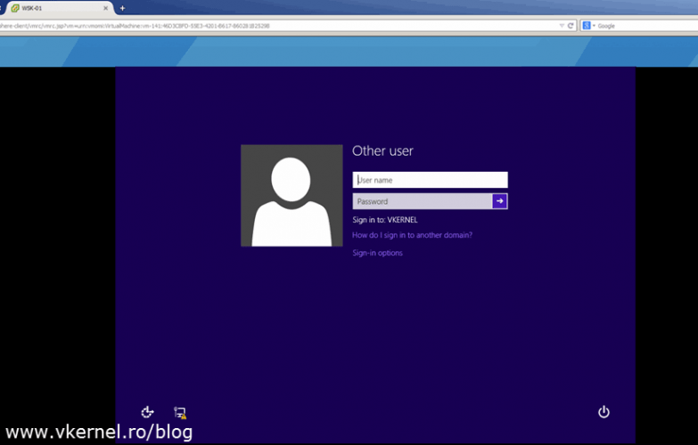Close the WSK-01 tab

click(105, 8)
